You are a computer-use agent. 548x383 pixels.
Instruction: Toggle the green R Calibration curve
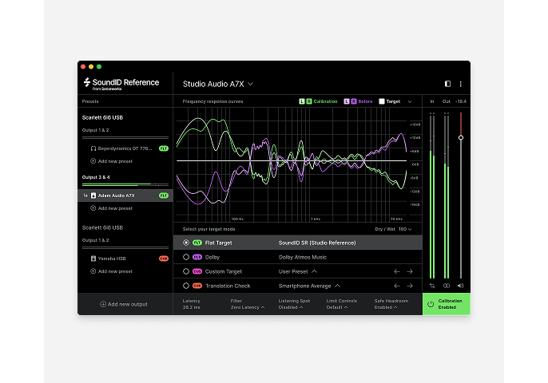click(x=309, y=101)
